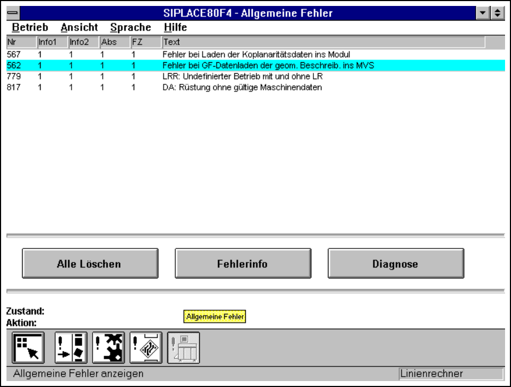Click the SIPLACE80F4 window title bar
Viewport: 511px width, 387px height.
click(x=248, y=13)
